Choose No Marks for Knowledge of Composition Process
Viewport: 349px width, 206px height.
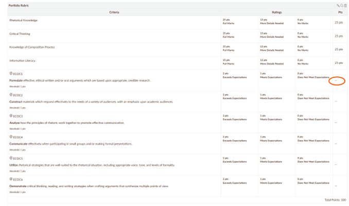303,50
